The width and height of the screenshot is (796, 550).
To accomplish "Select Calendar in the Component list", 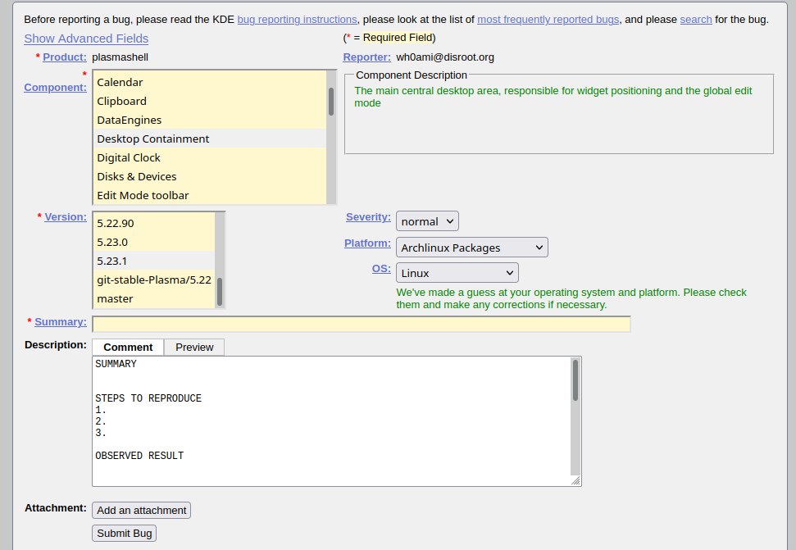I will [x=210, y=82].
